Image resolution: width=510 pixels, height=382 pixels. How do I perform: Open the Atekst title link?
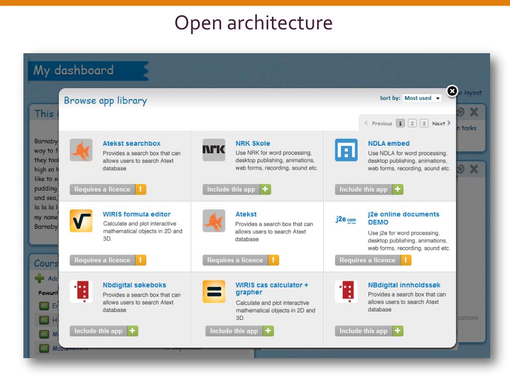(246, 214)
